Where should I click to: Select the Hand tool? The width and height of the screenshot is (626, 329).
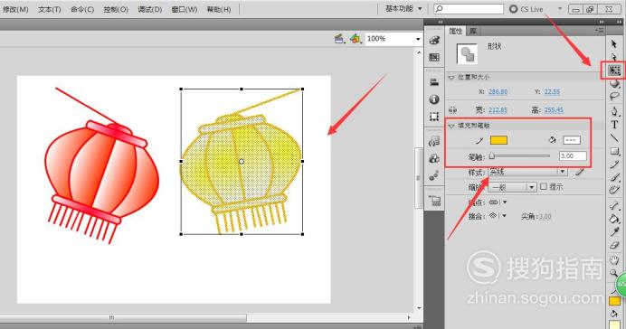click(614, 260)
